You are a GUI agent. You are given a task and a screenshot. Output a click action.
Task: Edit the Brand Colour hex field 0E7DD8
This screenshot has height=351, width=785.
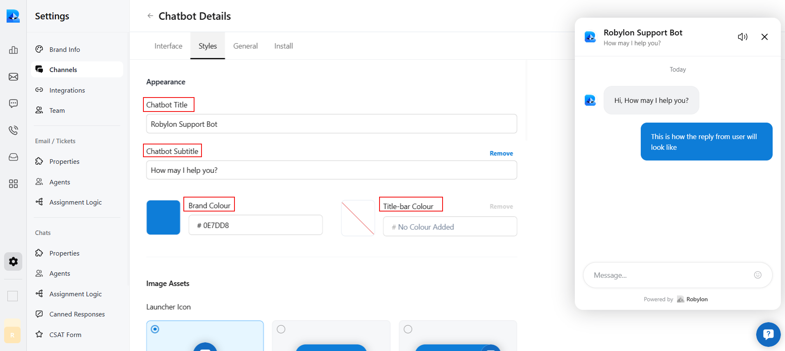(255, 225)
